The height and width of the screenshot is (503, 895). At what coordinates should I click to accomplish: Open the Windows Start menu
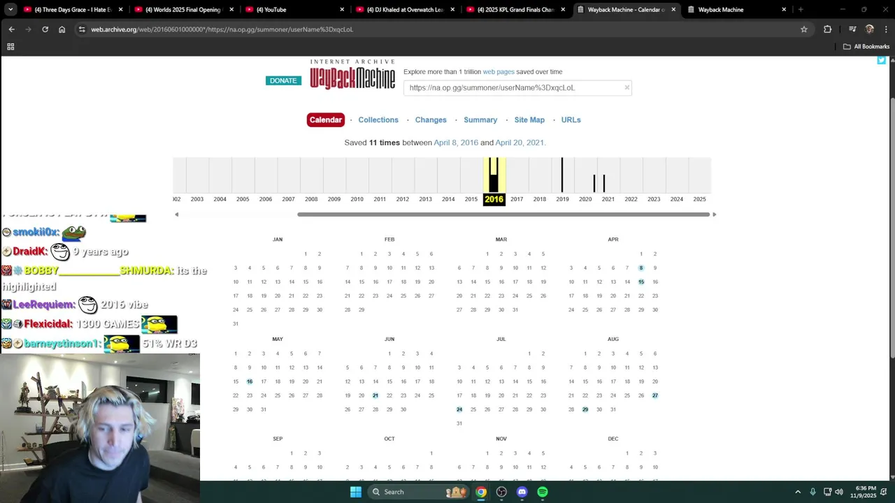click(356, 492)
